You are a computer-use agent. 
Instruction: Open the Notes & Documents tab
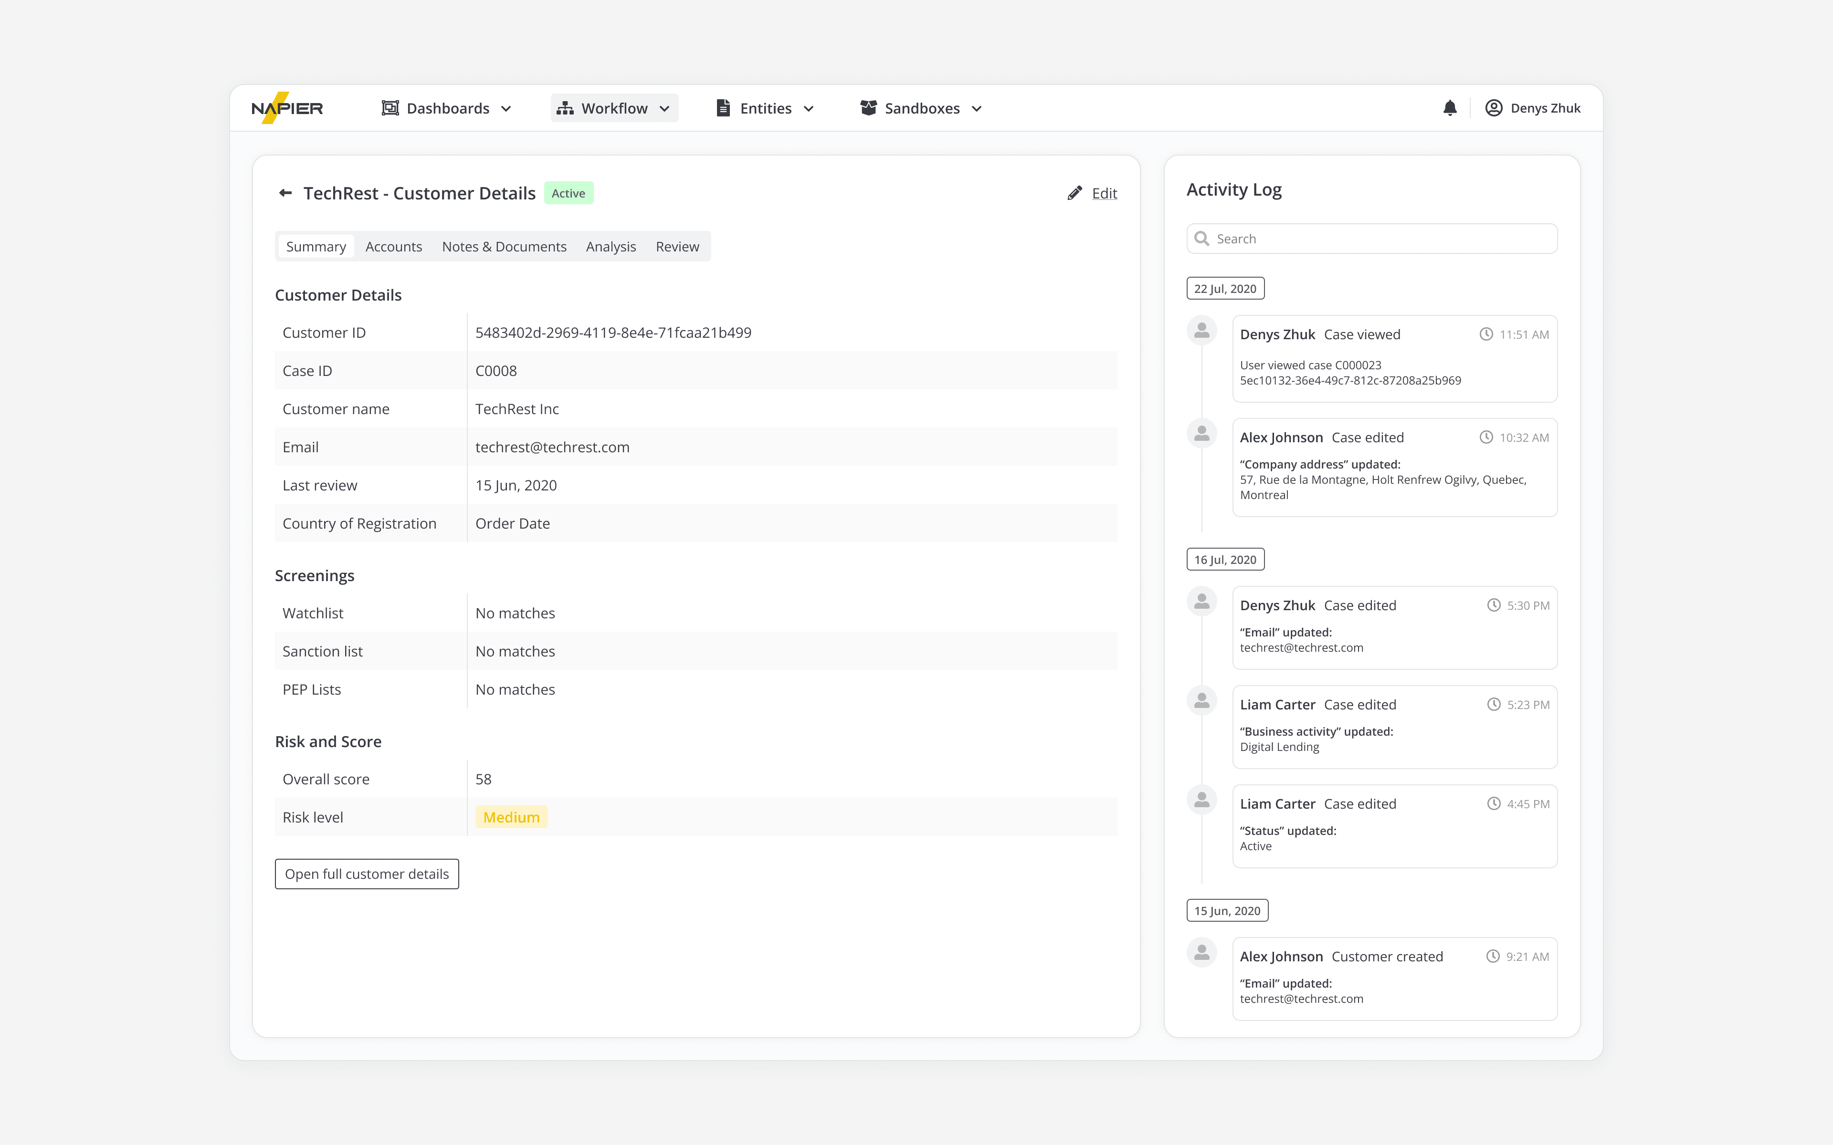(504, 247)
